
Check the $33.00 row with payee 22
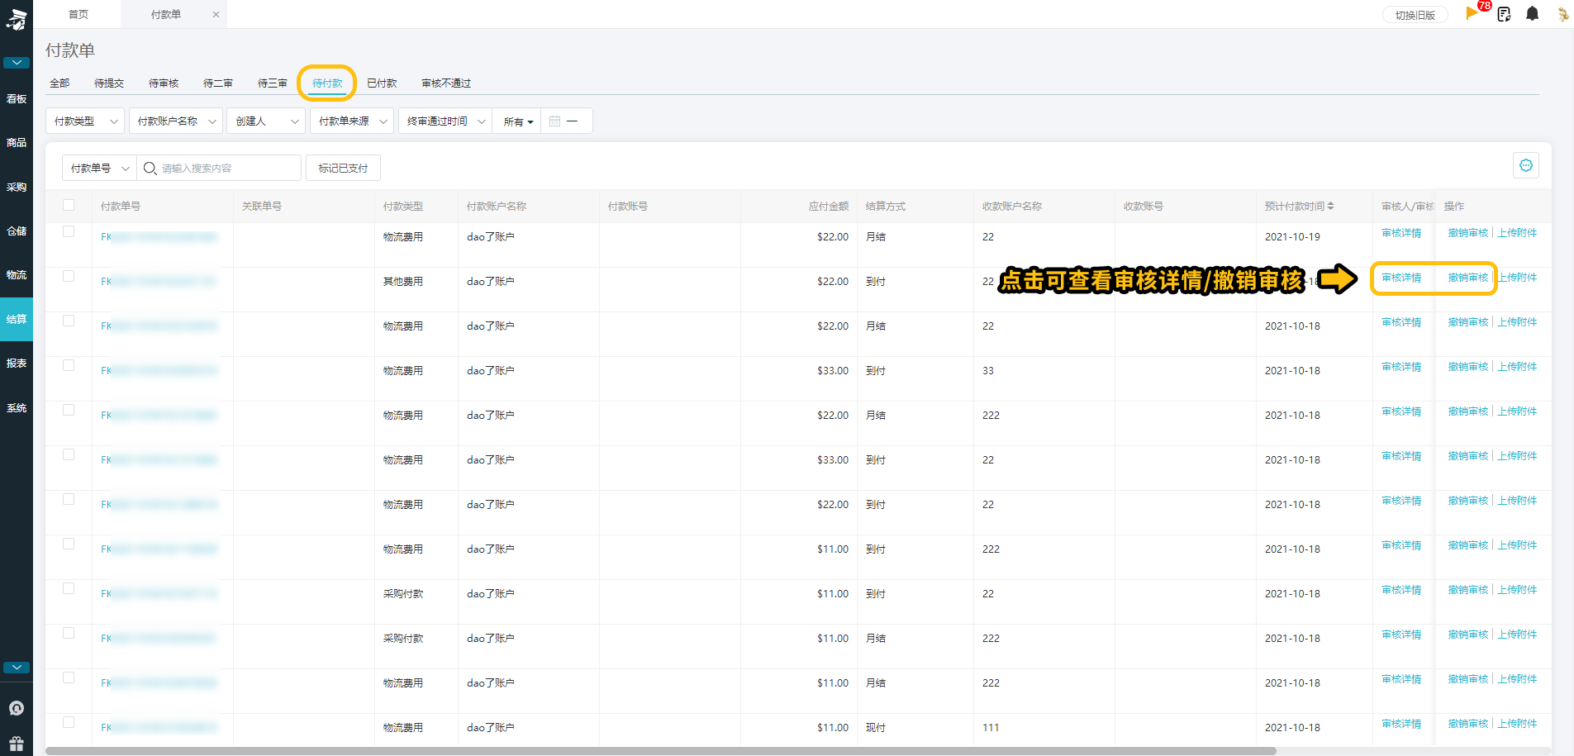pyautogui.click(x=69, y=454)
